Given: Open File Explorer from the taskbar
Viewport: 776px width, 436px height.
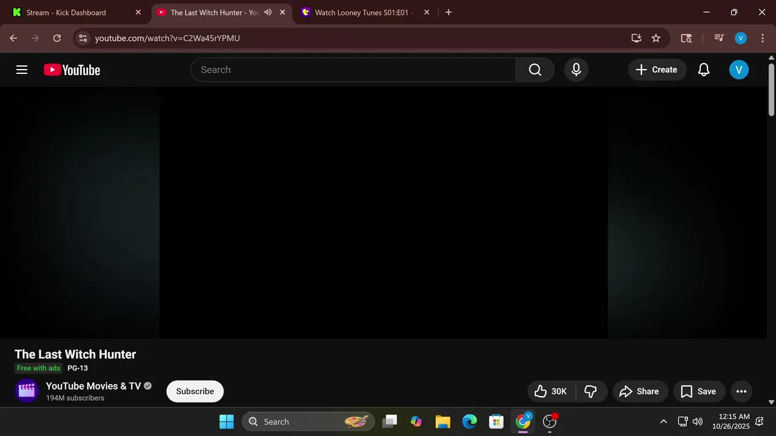Looking at the screenshot, I should 443,421.
